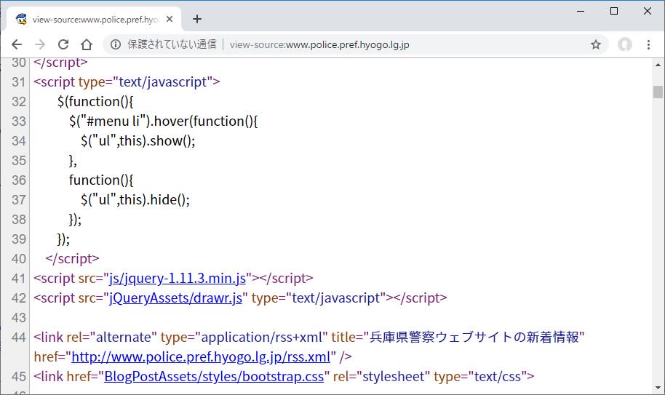Viewport: 665px width, 395px height.
Task: Click the $(function(){ text on line 32
Action: [x=95, y=102]
